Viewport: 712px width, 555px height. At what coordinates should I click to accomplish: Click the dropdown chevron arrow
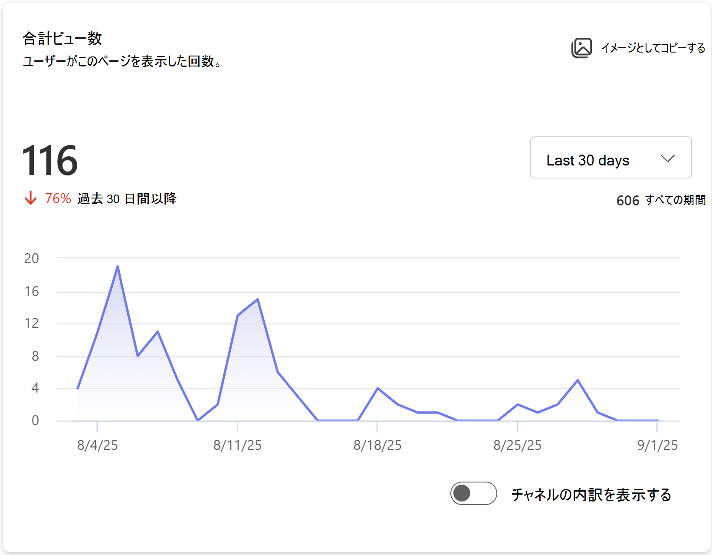point(667,159)
